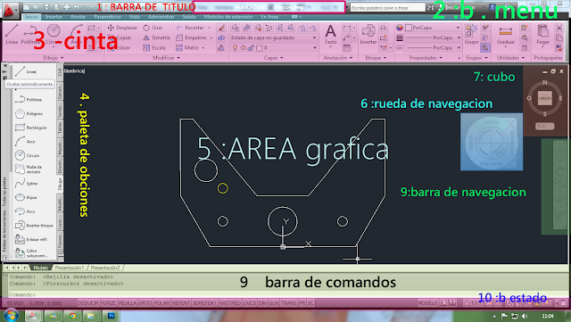The width and height of the screenshot is (571, 322).
Task: Click the Escala scale tool
Action: (x=154, y=47)
